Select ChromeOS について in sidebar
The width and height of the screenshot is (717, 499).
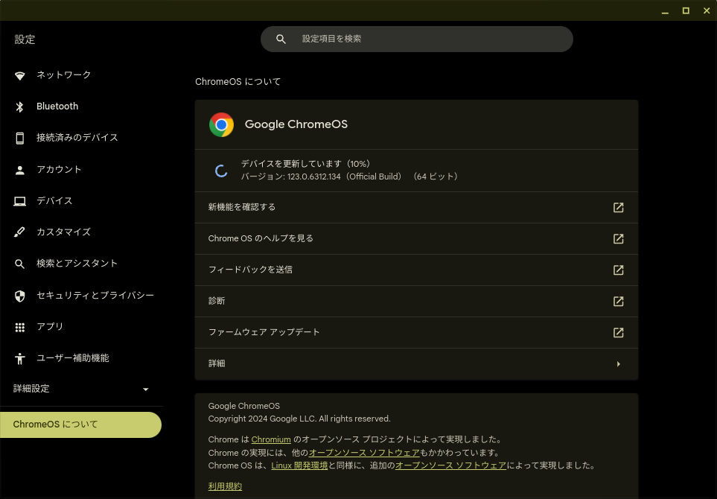tap(80, 425)
